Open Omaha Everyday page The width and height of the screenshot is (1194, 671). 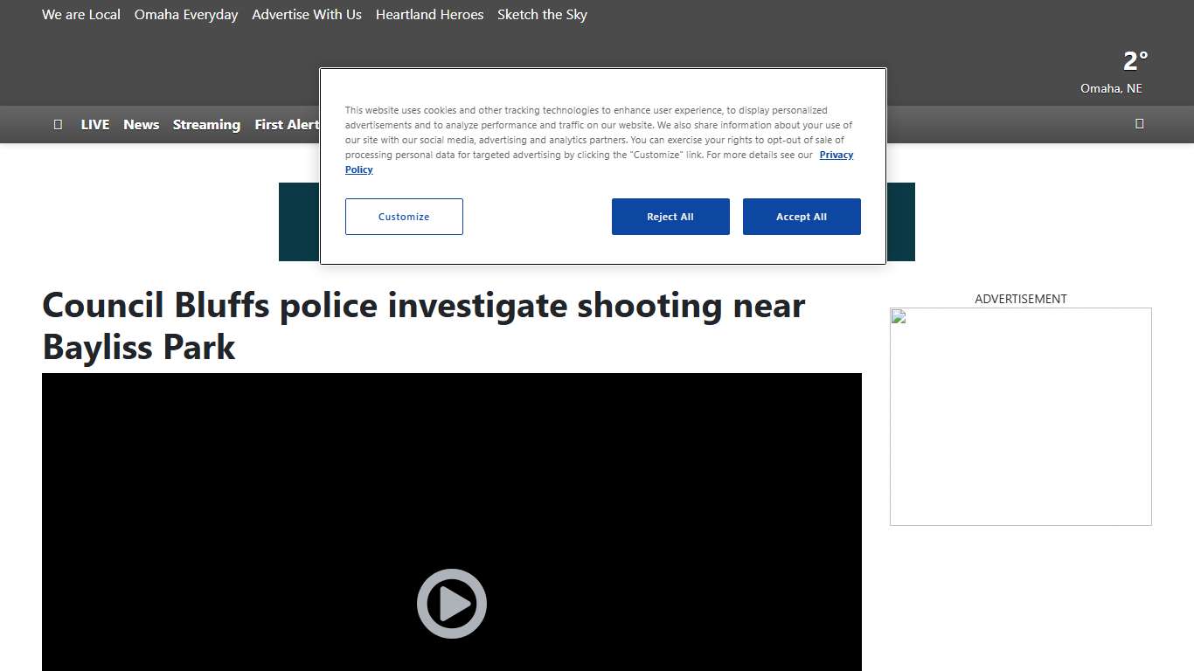point(185,14)
